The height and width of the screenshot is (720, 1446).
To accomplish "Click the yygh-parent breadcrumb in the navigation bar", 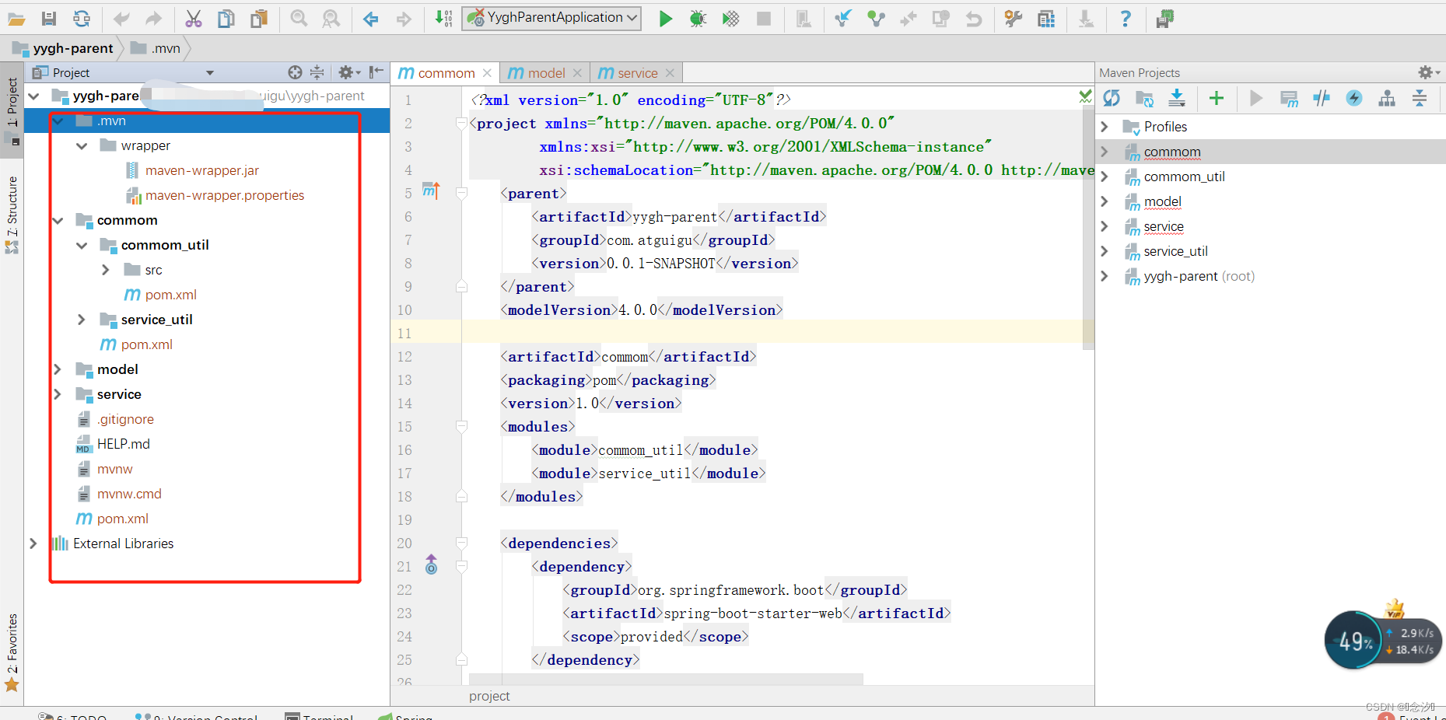I will tap(63, 48).
